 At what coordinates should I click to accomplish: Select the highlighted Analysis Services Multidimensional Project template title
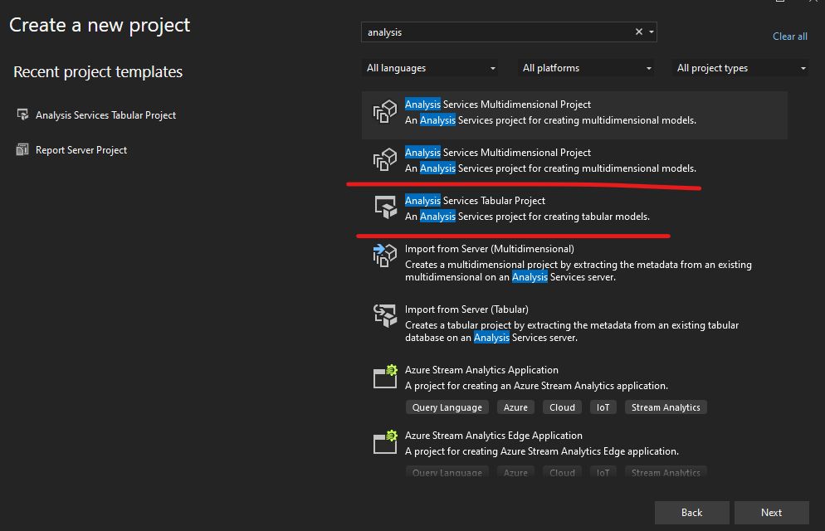(498, 104)
